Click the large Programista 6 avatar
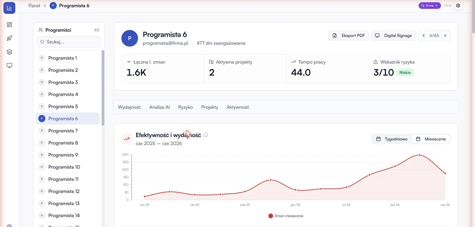 pos(130,38)
